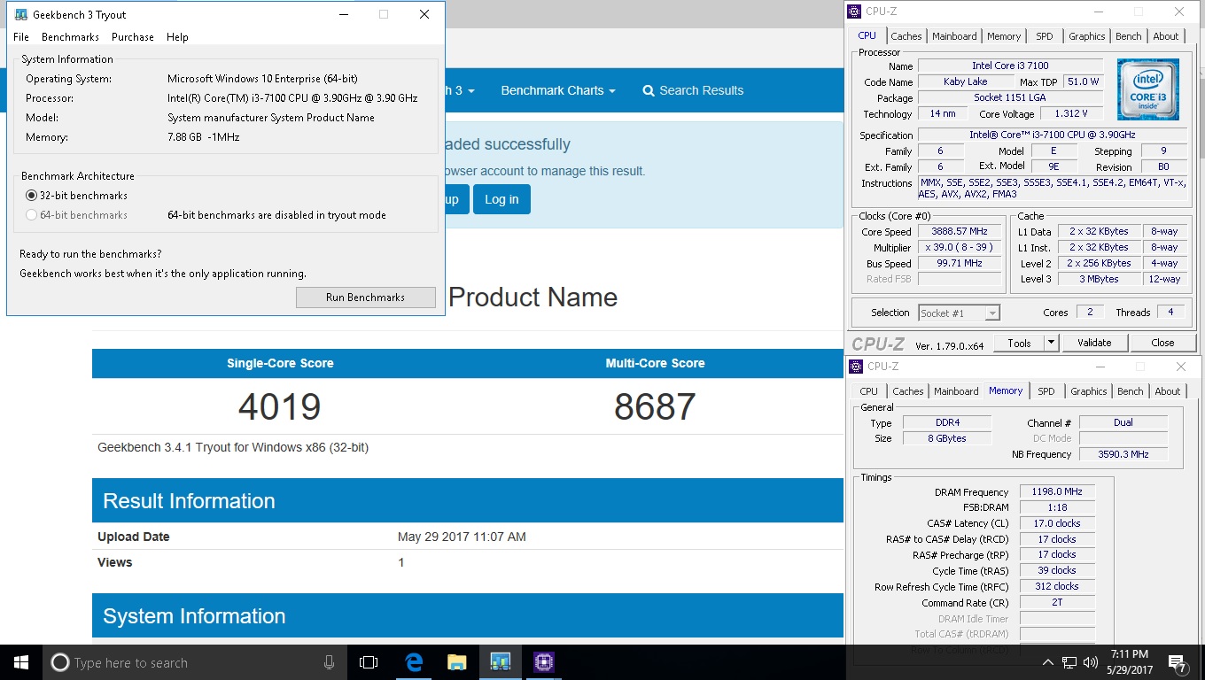Image resolution: width=1205 pixels, height=680 pixels.
Task: Click the Intel Core i3 logo in CPU-Z
Action: click(1148, 89)
